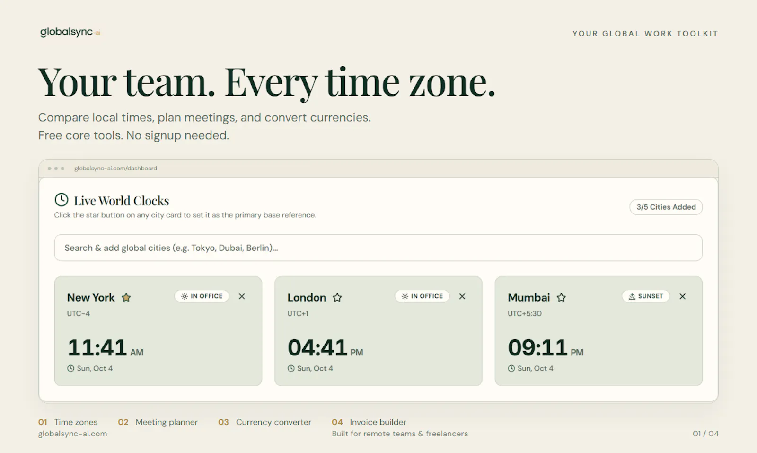Click the London 04:41 PM time
This screenshot has height=453, width=757.
point(325,347)
